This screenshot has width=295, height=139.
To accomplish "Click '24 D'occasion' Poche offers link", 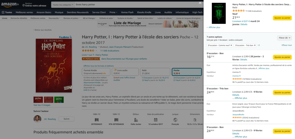I will pyautogui.click(x=179, y=78).
